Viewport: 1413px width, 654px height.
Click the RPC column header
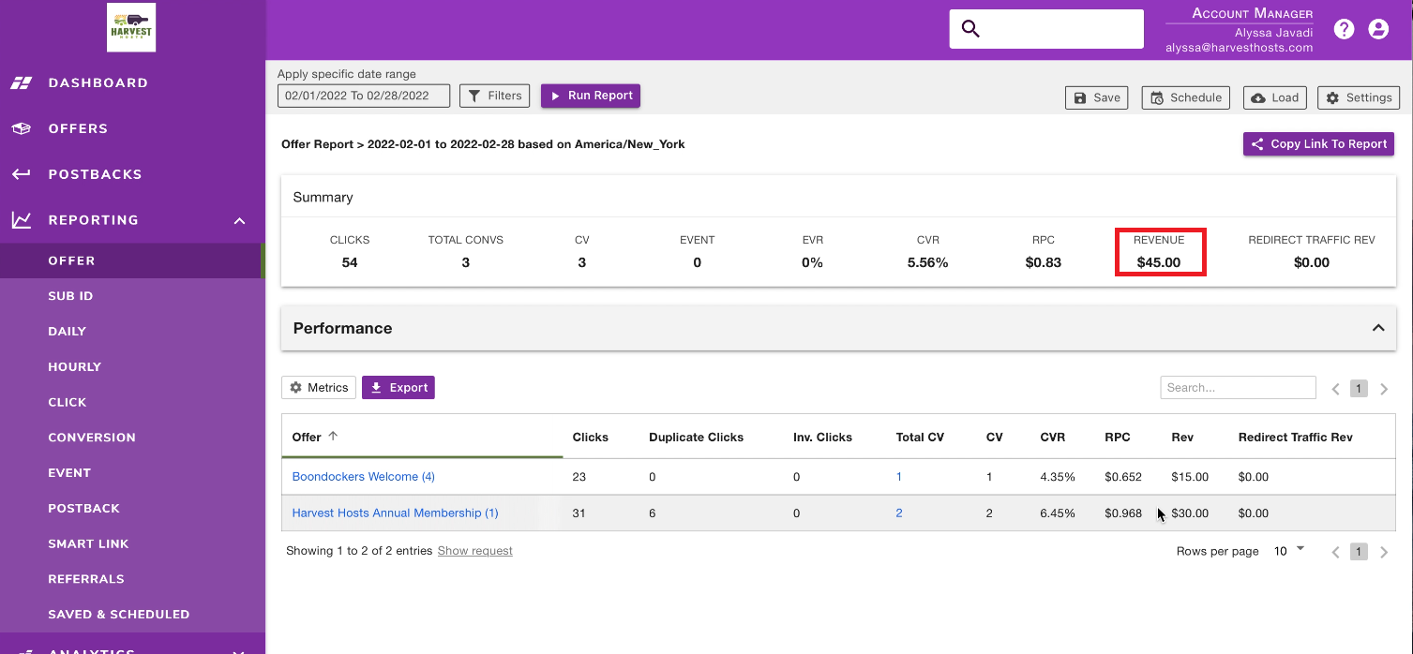[x=1118, y=438]
